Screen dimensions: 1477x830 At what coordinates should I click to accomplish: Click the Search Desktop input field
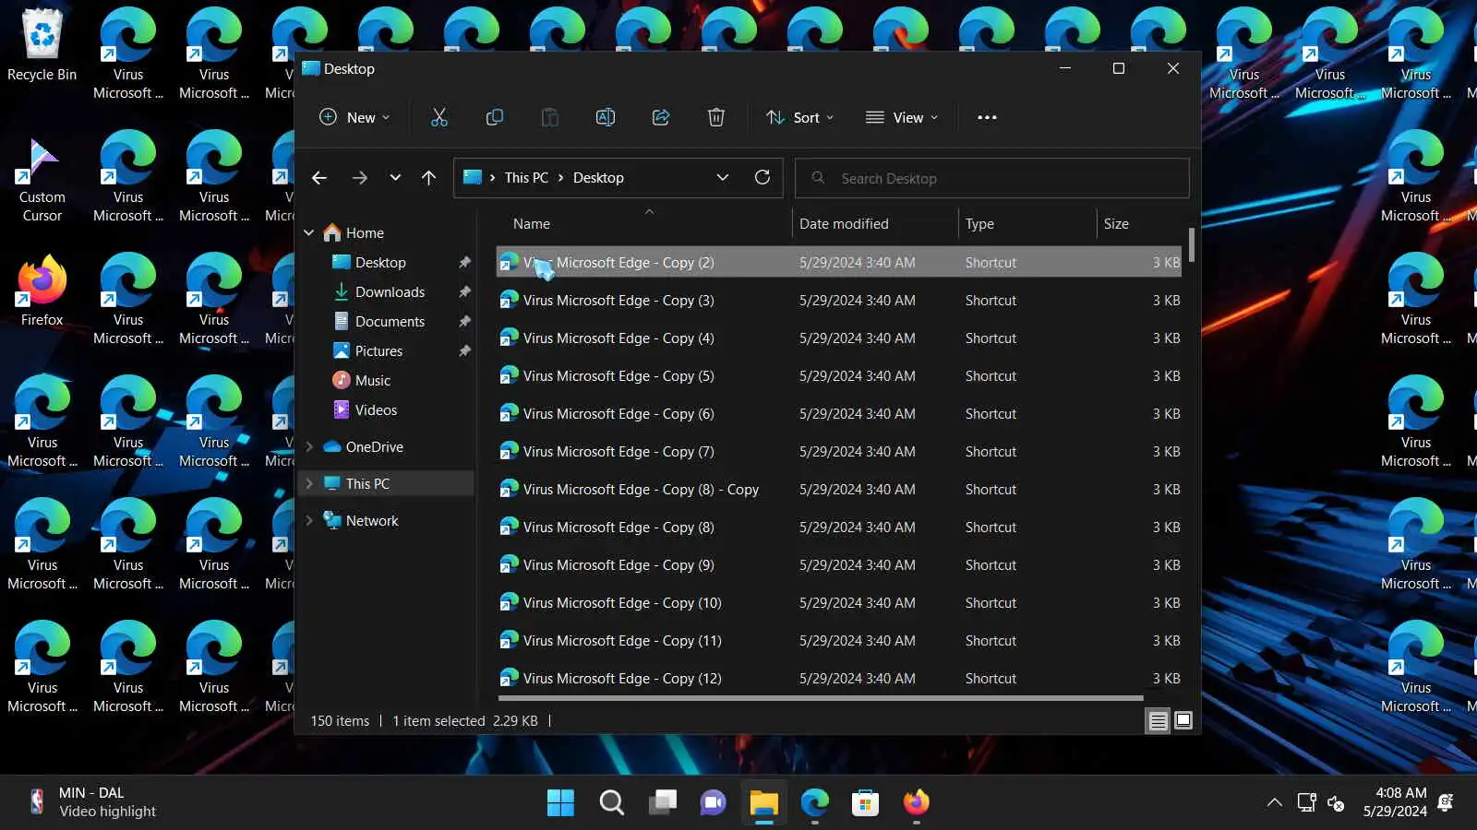click(x=992, y=178)
